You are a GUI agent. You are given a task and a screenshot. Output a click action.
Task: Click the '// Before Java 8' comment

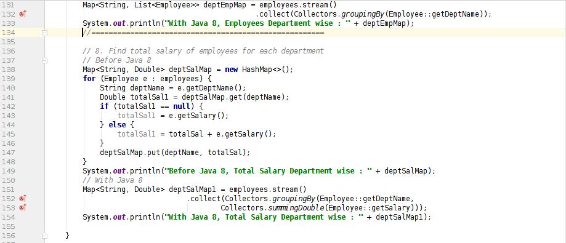coord(116,60)
